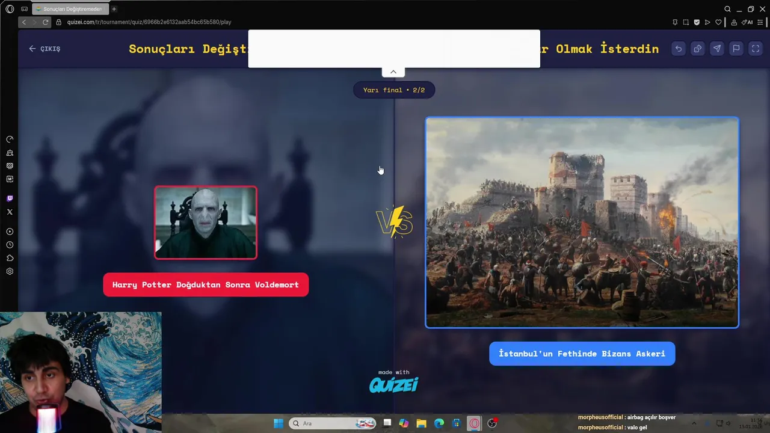Select İstanbul'un Fethinde Bizans Askeri button
This screenshot has width=770, height=433.
pyautogui.click(x=582, y=354)
